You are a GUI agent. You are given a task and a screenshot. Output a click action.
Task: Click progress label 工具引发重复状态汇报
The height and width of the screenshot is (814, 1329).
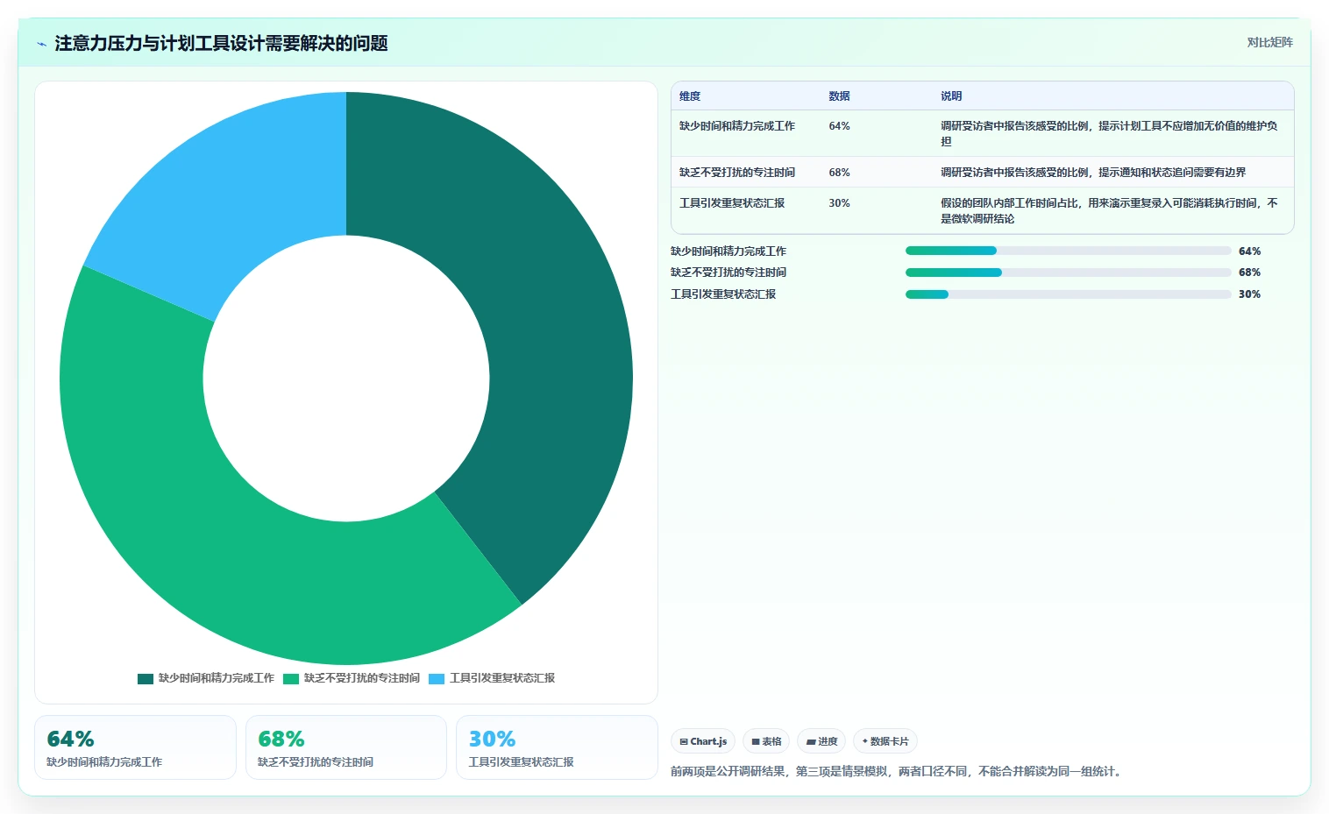tap(723, 294)
